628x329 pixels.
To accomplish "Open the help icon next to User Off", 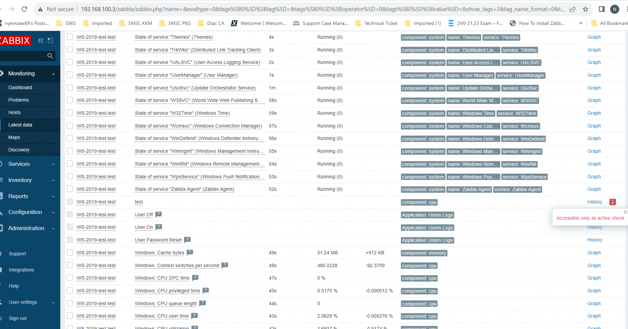I will (x=159, y=214).
